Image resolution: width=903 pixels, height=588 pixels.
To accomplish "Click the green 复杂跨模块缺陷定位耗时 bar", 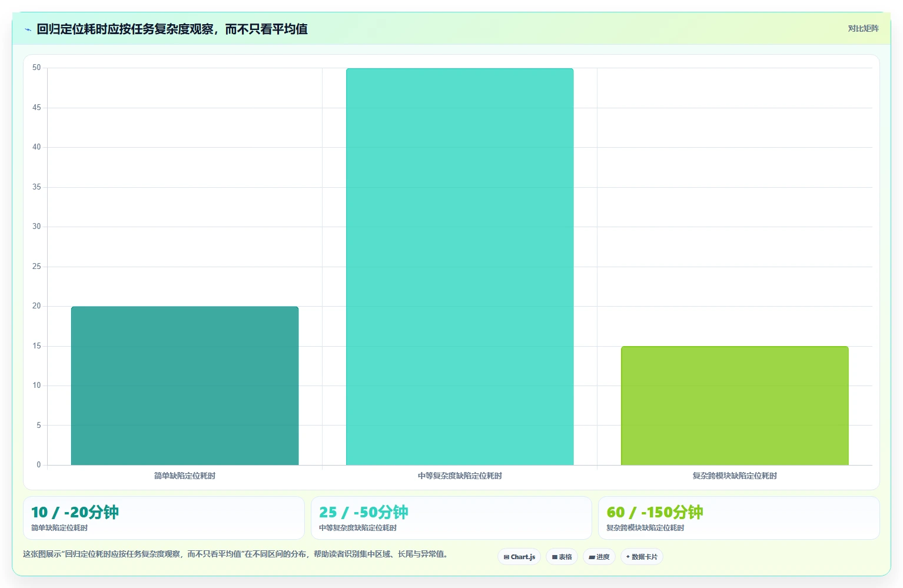I will 735,406.
